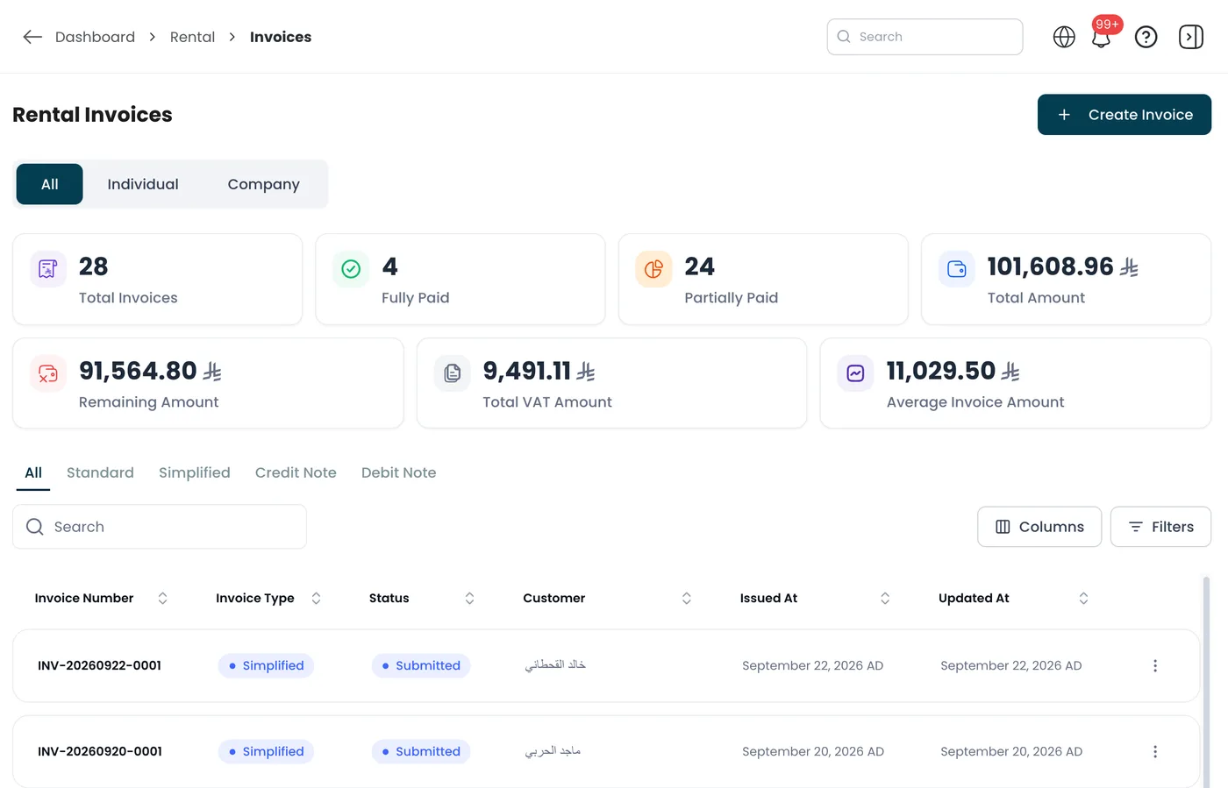Click the table vertical scrollbar
The width and height of the screenshot is (1228, 788).
point(1206,682)
